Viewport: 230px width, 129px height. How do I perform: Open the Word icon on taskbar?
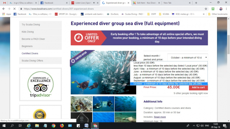click(86, 126)
